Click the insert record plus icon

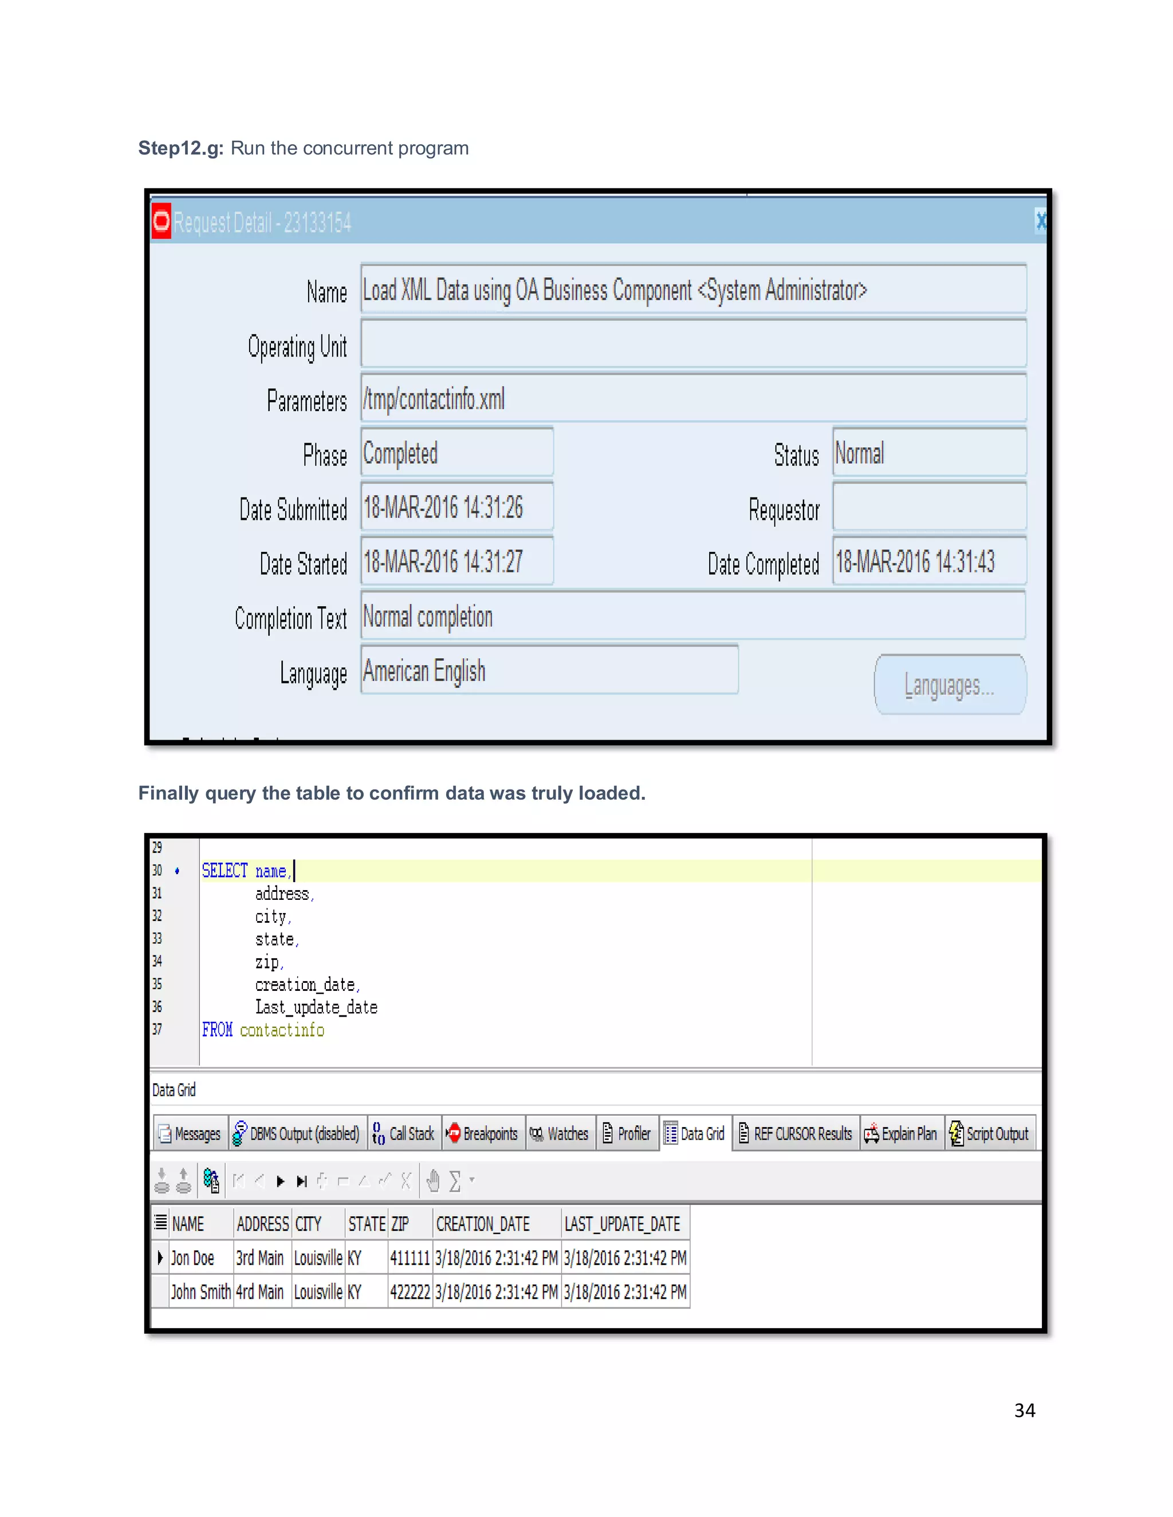tap(322, 1180)
